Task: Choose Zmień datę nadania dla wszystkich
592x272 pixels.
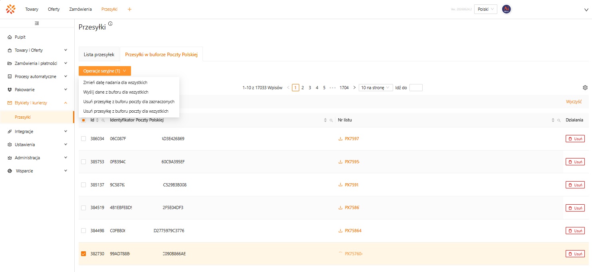Action: [129, 82]
